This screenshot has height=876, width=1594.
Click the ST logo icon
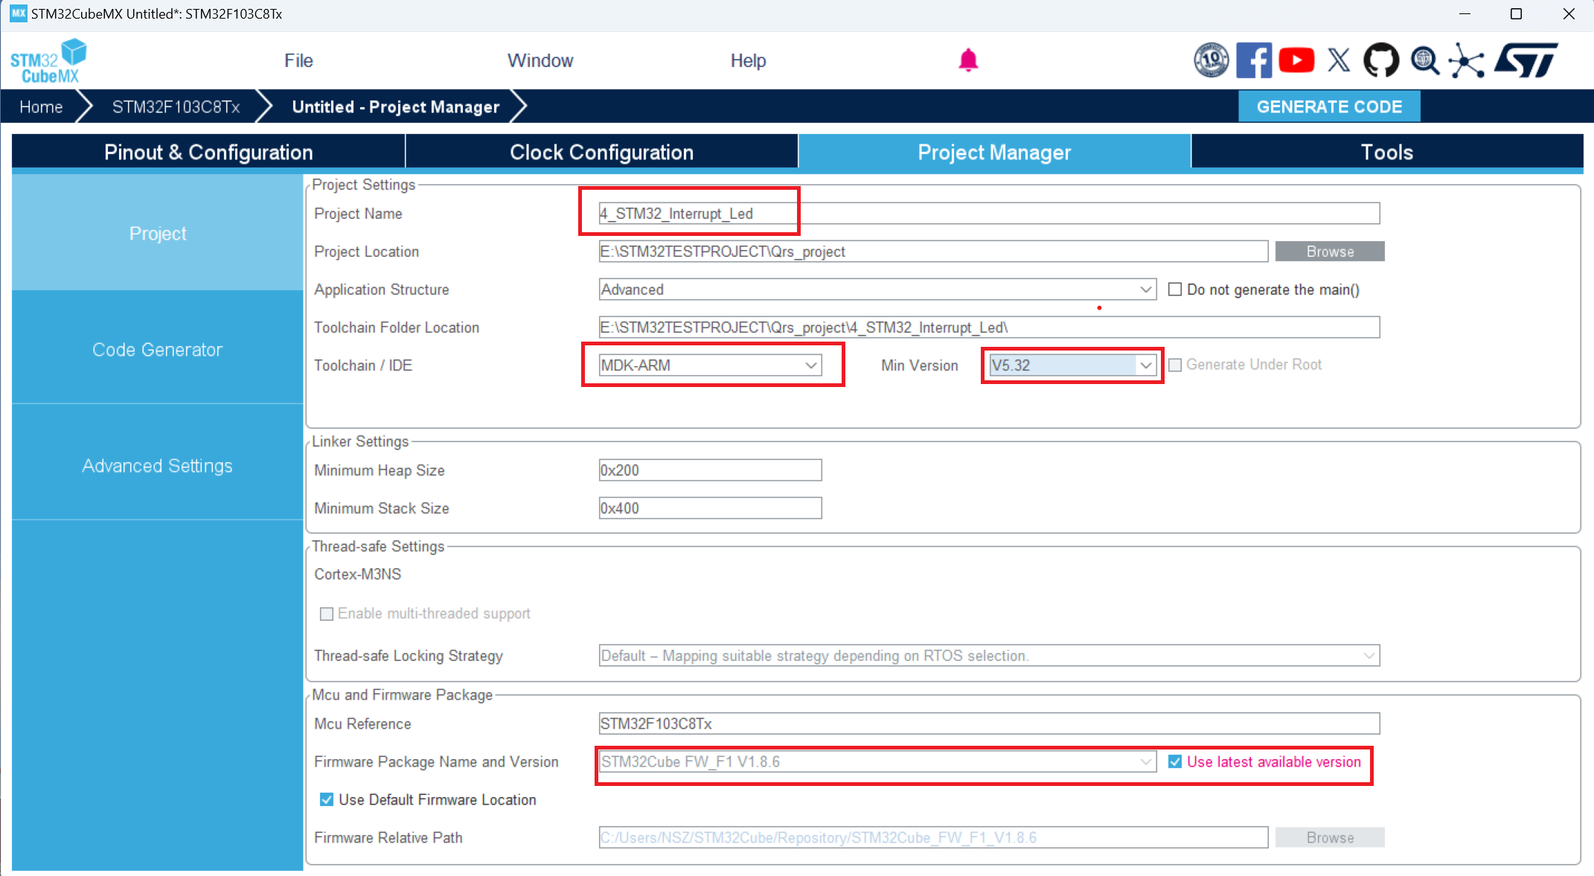pos(1526,60)
